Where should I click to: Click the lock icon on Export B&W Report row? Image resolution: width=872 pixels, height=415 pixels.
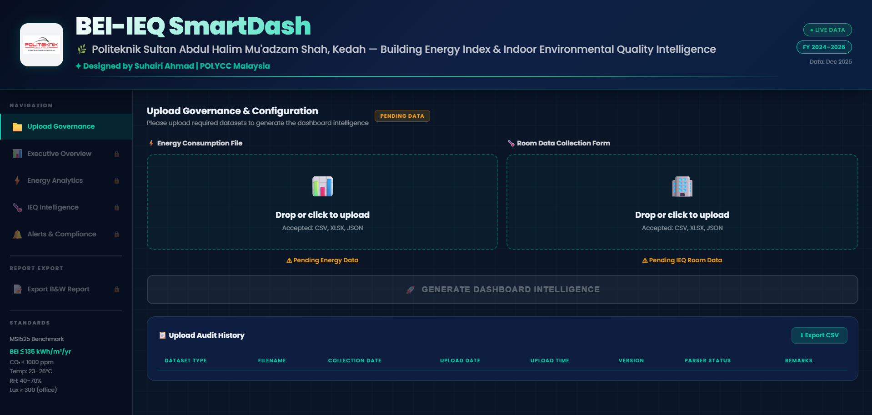coord(117,289)
